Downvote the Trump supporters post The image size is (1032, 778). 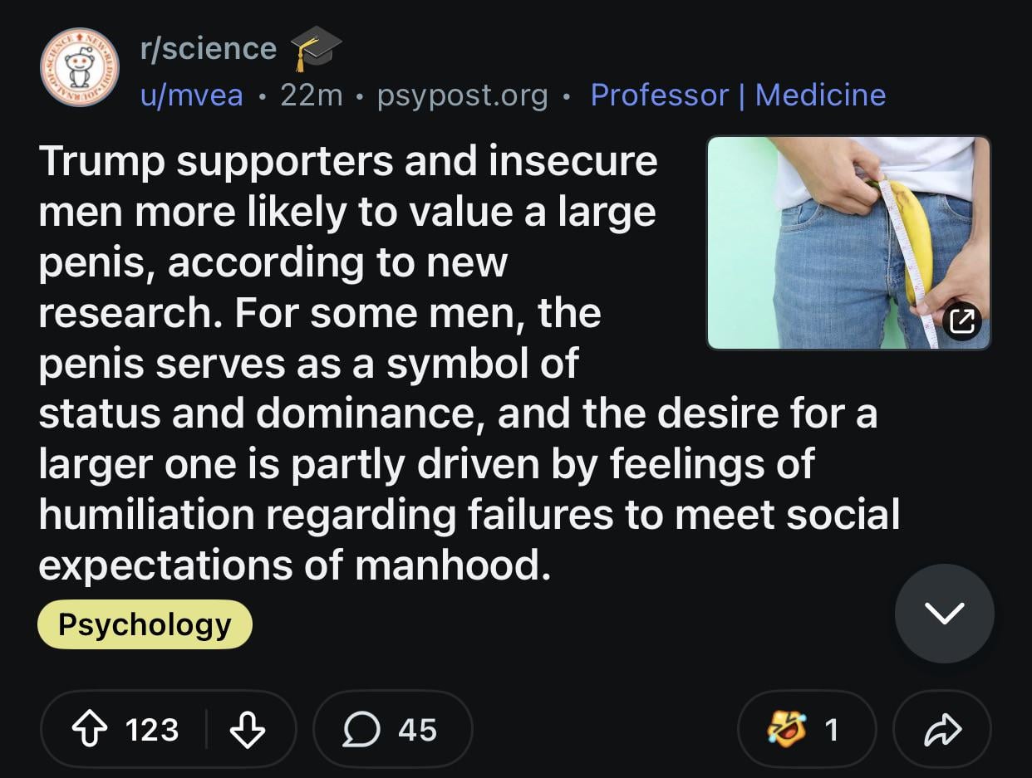[246, 730]
